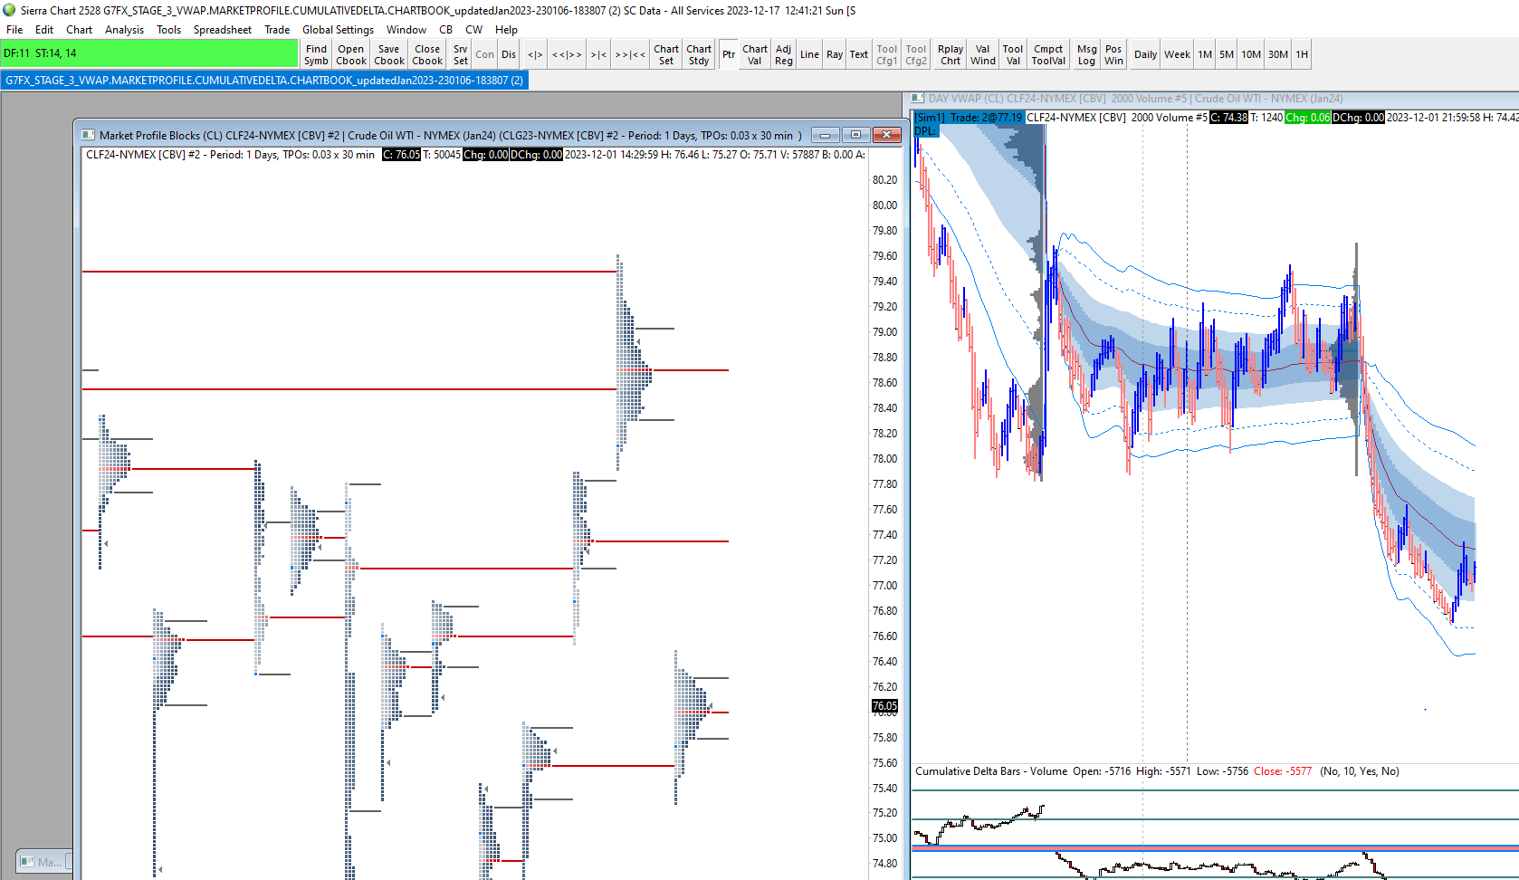This screenshot has height=880, width=1519.
Task: Open the Chart menu
Action: (80, 30)
